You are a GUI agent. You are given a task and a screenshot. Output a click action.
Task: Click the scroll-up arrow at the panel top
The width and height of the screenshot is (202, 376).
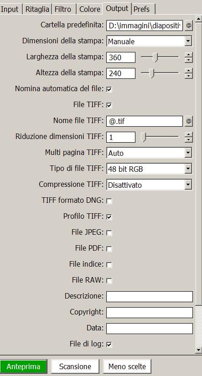point(198,18)
